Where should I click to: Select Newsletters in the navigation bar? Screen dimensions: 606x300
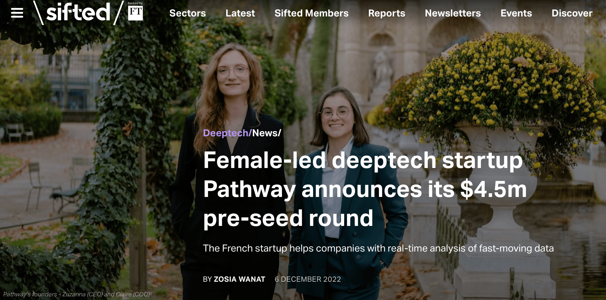click(x=453, y=13)
